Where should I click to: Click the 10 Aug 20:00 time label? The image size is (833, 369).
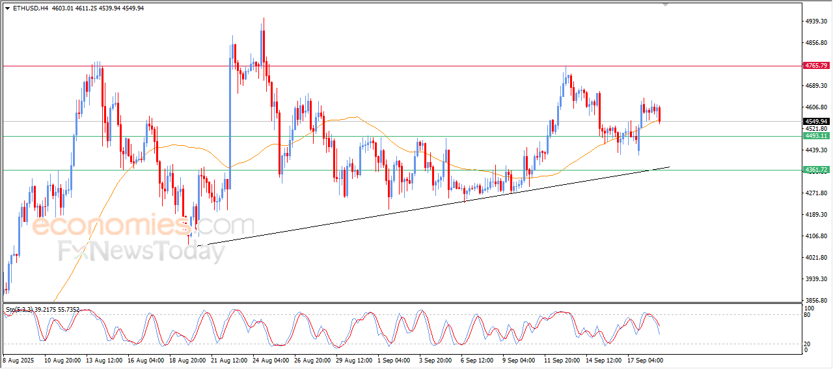coord(62,359)
